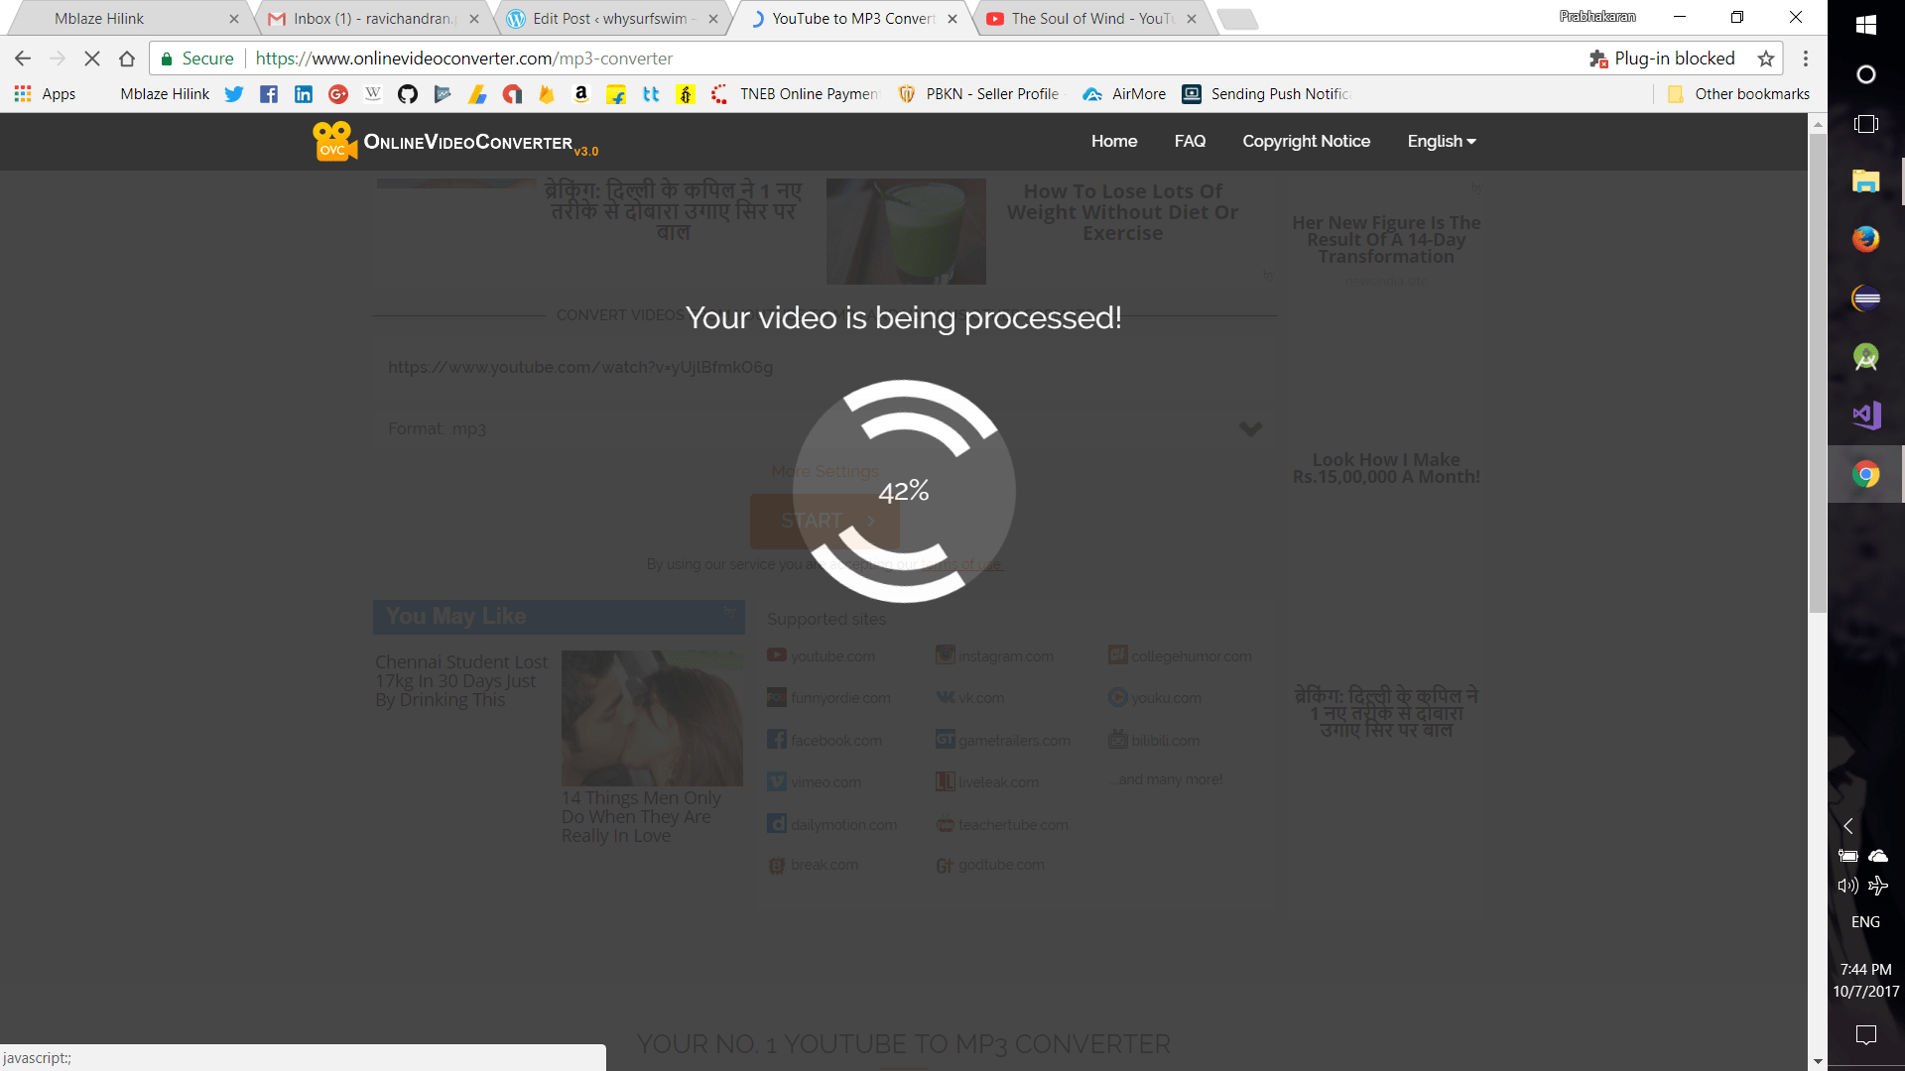The width and height of the screenshot is (1905, 1071).
Task: Click the OnlineVideoConverter camera logo
Action: pos(333,141)
